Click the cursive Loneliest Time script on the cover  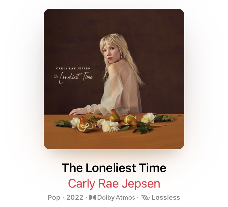pyautogui.click(x=73, y=77)
